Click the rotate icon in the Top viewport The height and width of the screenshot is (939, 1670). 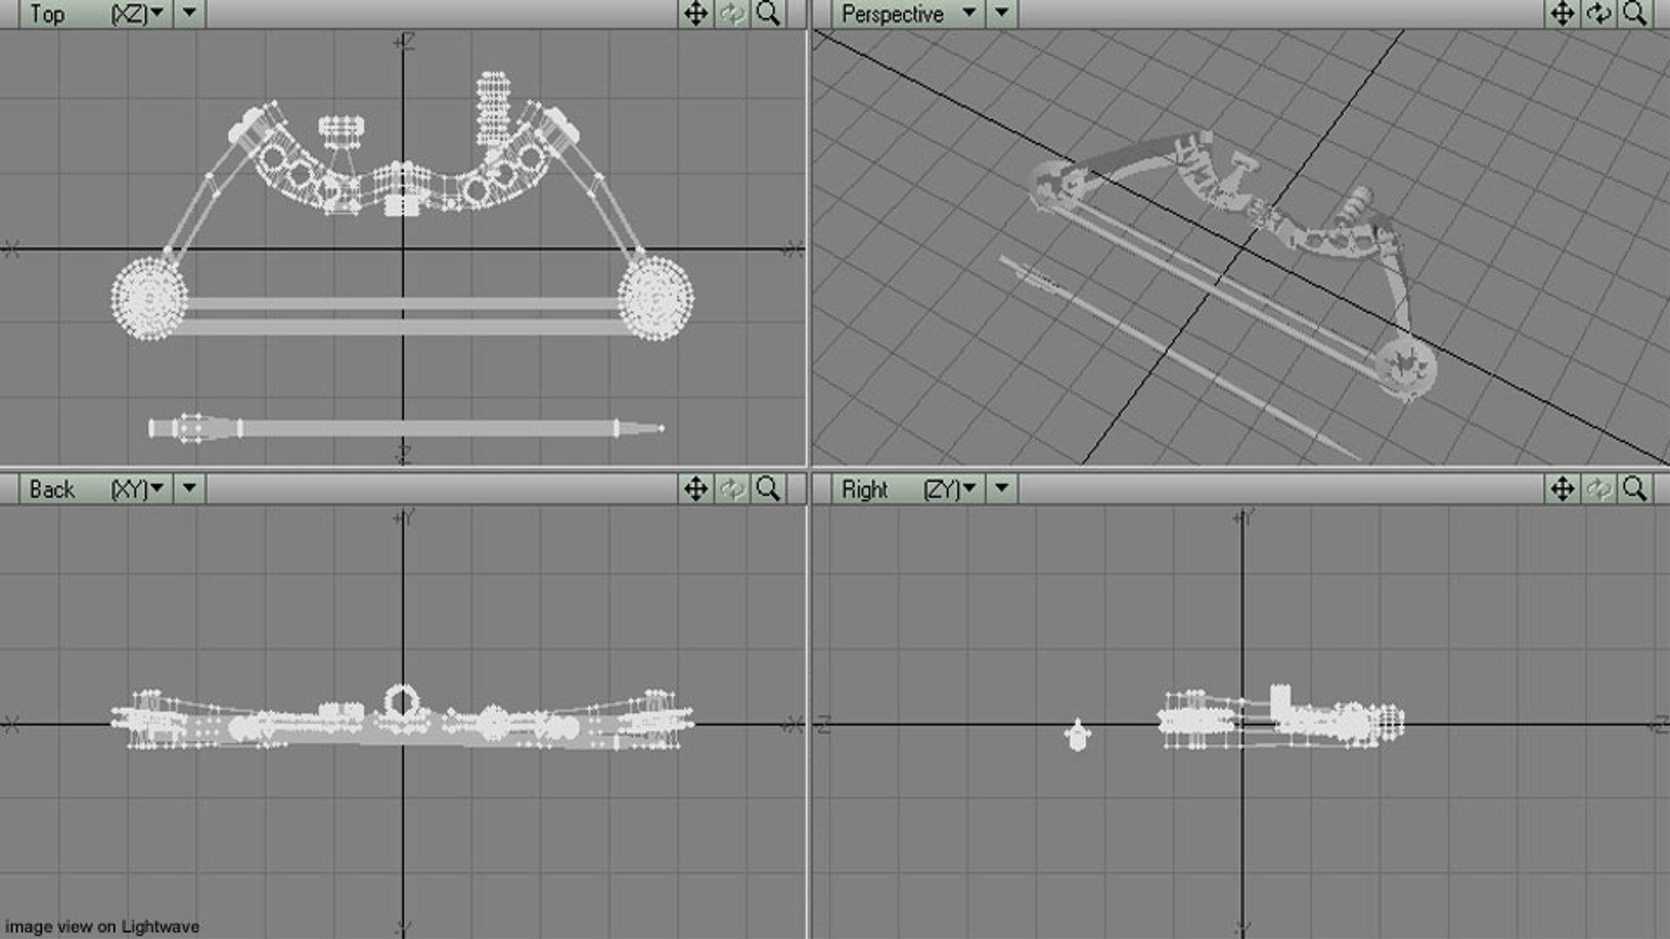[732, 13]
